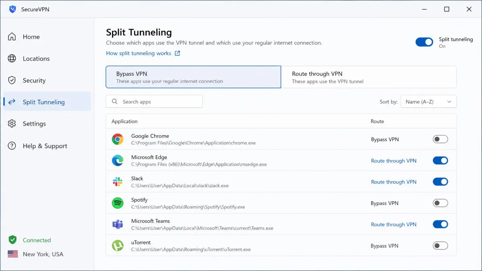Click the slack.exe file path text
Screen dimensions: 482x271
180,185
